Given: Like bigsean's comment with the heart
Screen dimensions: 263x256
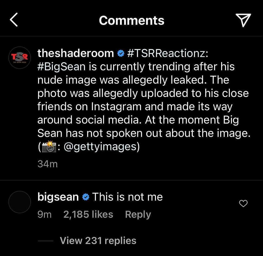Looking at the screenshot, I should (x=243, y=203).
